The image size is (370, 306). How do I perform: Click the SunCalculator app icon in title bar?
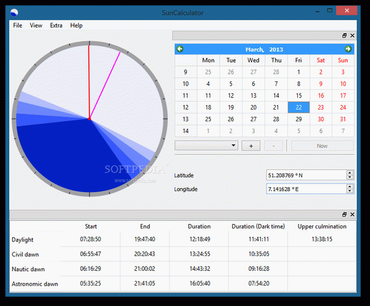coord(14,12)
